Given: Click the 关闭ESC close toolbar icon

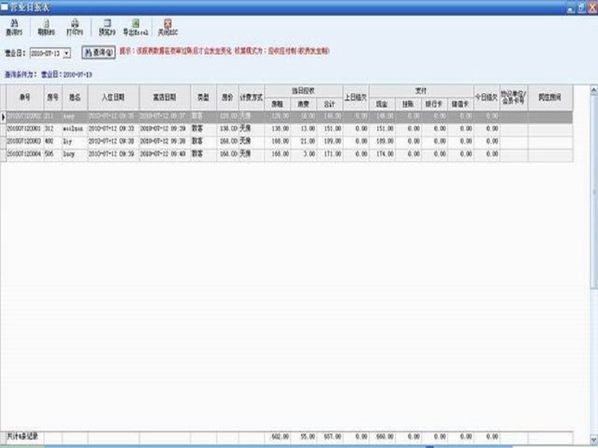Looking at the screenshot, I should pyautogui.click(x=167, y=28).
